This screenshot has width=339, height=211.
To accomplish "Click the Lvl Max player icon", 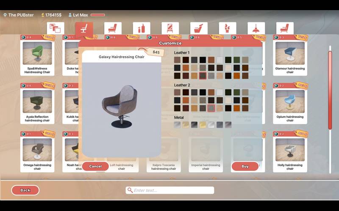I will pos(70,15).
